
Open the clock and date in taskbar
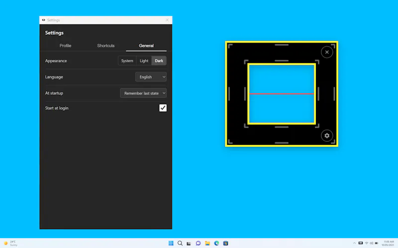[388, 243]
